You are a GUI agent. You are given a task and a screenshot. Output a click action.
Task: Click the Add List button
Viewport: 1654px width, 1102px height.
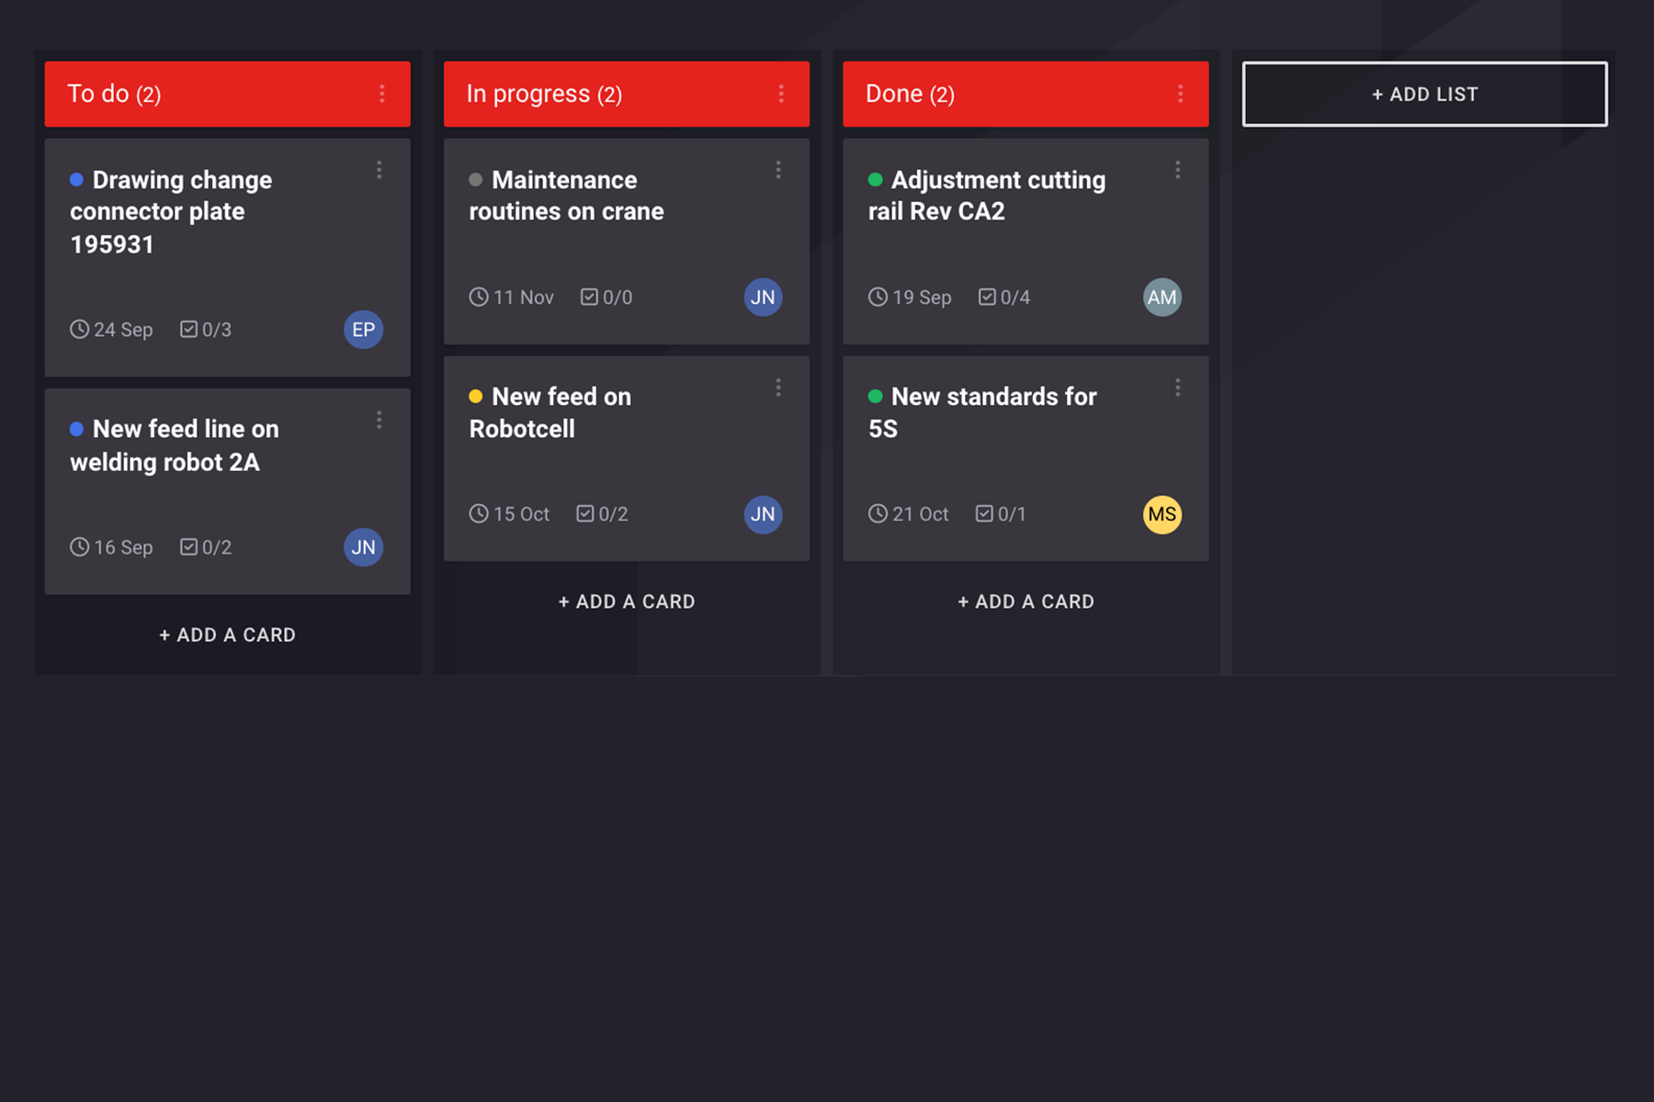pyautogui.click(x=1425, y=94)
